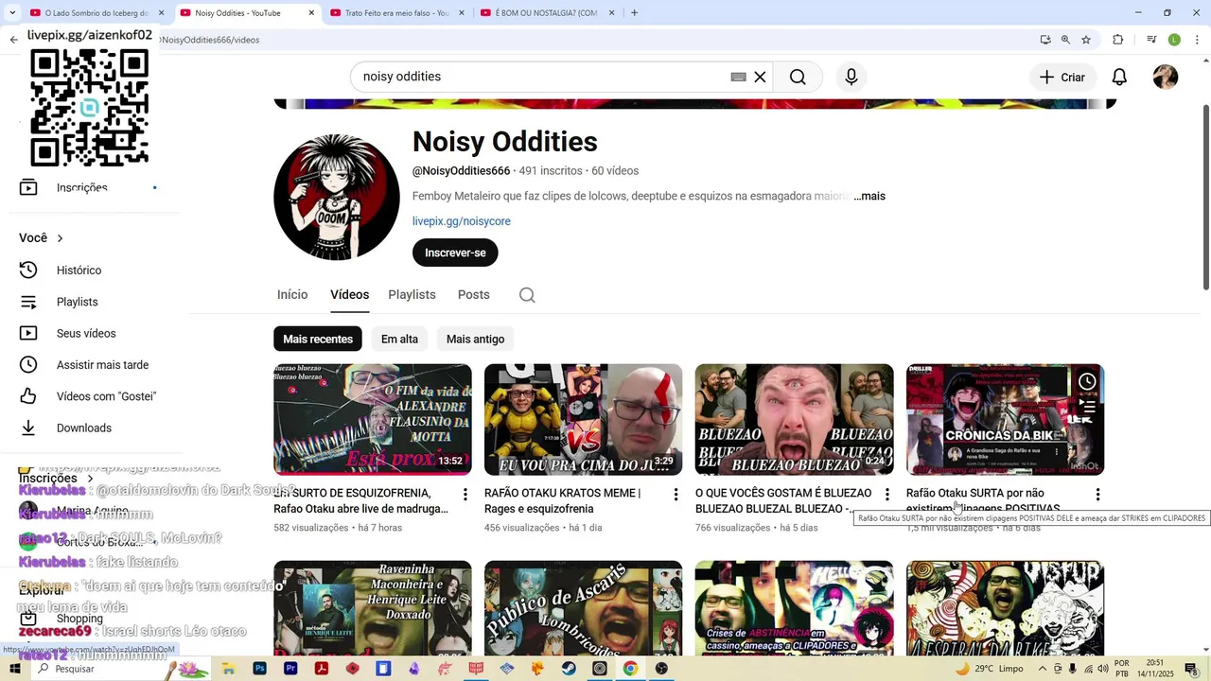Open the BLUEZAO video thumbnail
The image size is (1211, 681).
(x=795, y=419)
